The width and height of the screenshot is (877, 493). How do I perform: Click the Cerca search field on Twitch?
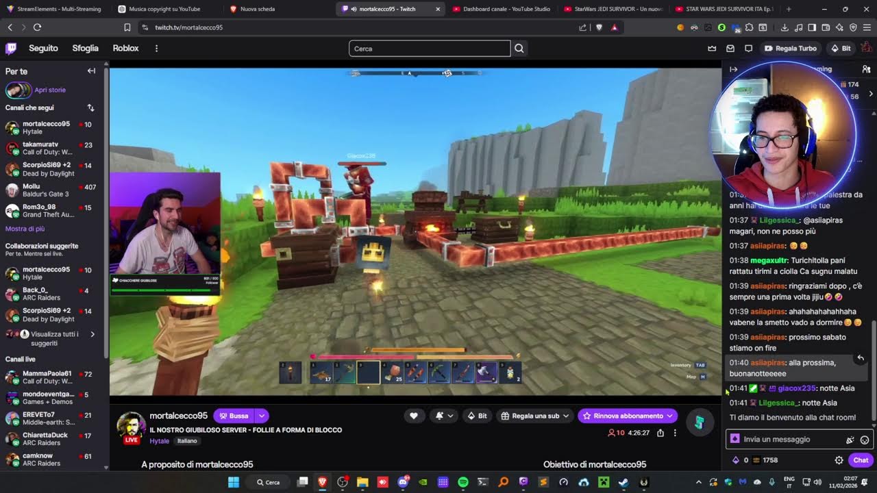click(x=430, y=49)
